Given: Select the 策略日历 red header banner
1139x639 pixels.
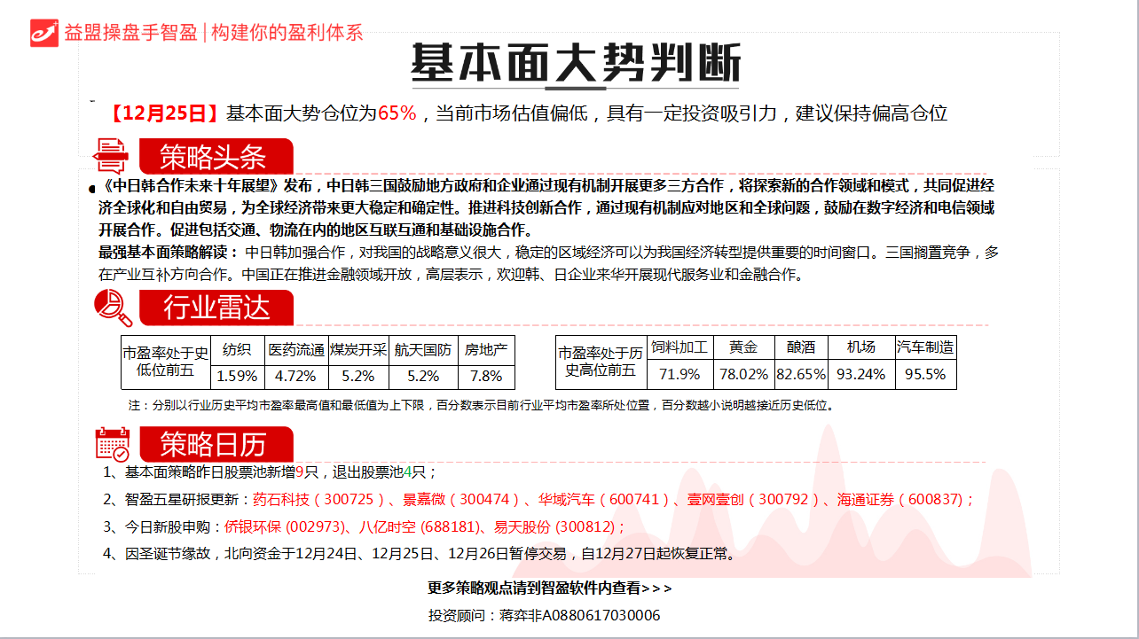Looking at the screenshot, I should point(213,443).
